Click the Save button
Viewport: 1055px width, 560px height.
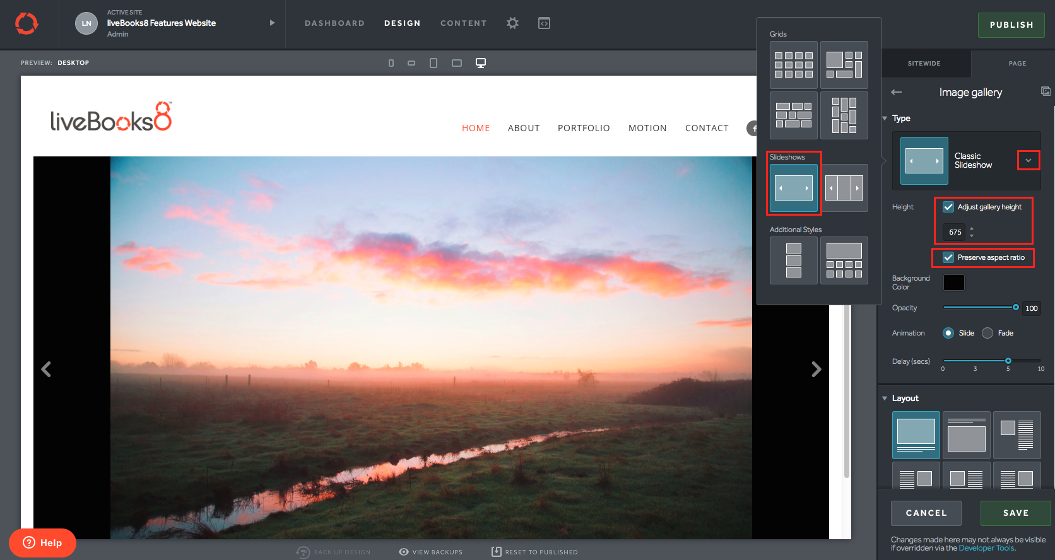point(1015,513)
